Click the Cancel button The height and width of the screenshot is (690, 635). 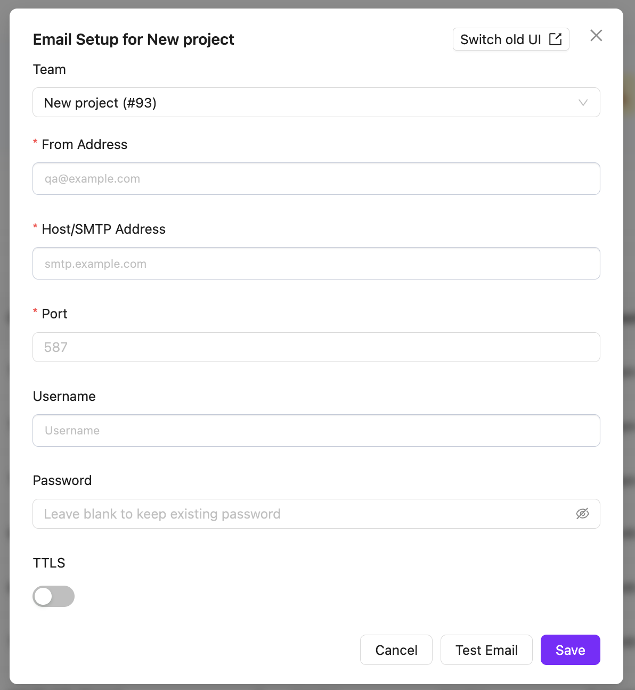click(396, 650)
